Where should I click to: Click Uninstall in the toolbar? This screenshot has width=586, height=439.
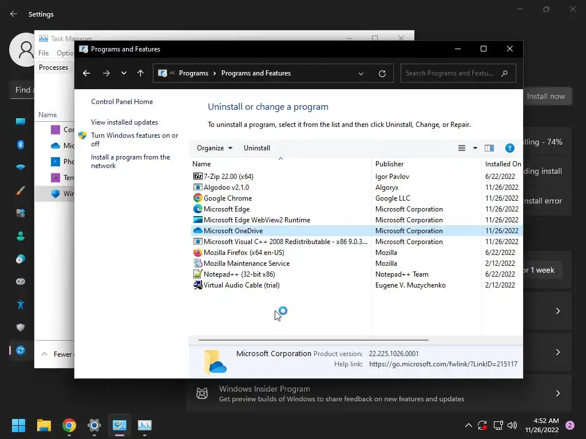257,148
